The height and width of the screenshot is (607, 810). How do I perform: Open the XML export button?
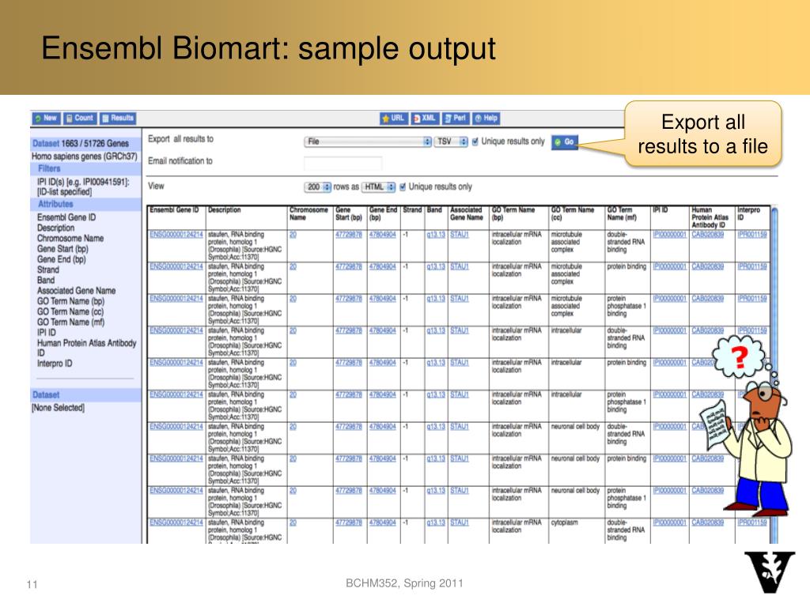425,119
